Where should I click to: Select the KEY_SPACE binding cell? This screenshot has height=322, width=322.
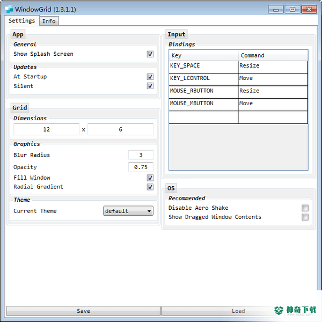pos(203,67)
